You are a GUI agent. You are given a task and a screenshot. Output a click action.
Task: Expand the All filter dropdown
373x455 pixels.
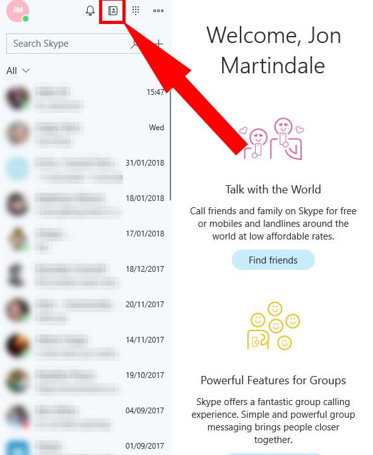(x=18, y=71)
